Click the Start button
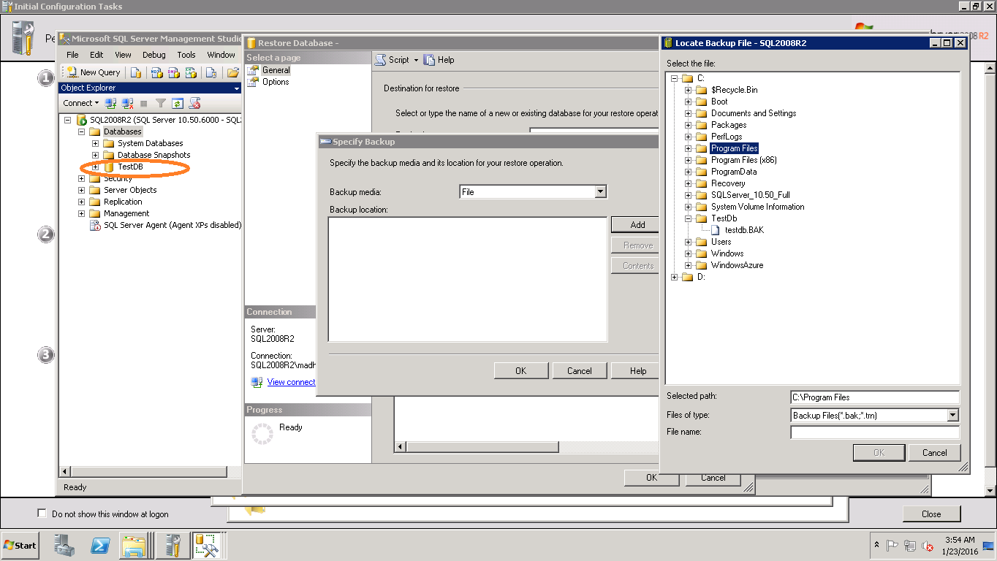The height and width of the screenshot is (561, 997). tap(20, 546)
